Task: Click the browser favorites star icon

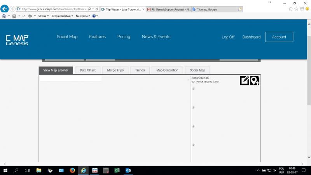Action: coord(297,9)
